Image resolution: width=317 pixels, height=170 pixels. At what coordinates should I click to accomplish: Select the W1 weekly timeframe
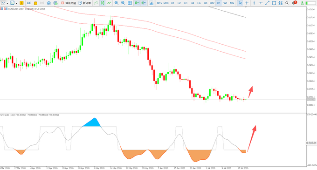click(225, 3)
